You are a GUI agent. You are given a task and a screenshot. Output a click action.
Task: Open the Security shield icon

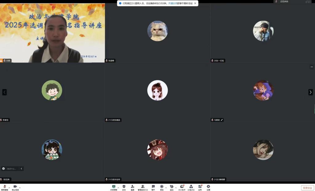pos(124,187)
